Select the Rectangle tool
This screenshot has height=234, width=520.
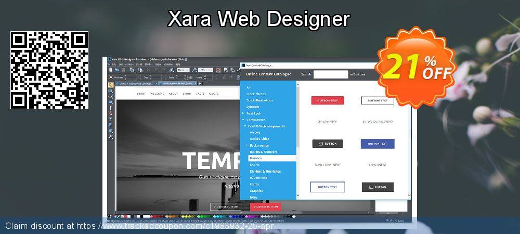(x=110, y=102)
